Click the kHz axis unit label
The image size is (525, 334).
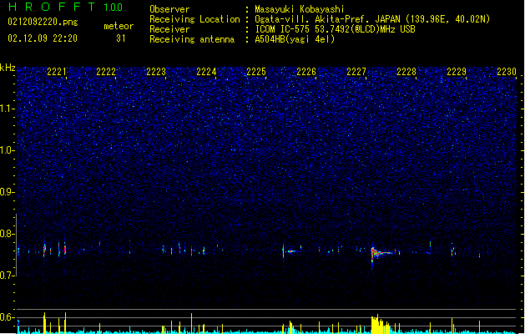tap(8, 68)
